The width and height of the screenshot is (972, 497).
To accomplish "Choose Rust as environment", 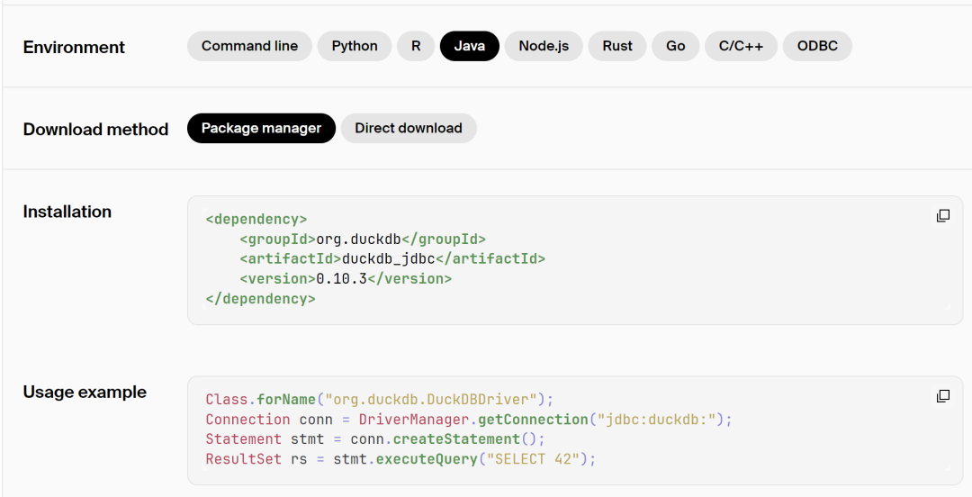I will pyautogui.click(x=617, y=46).
